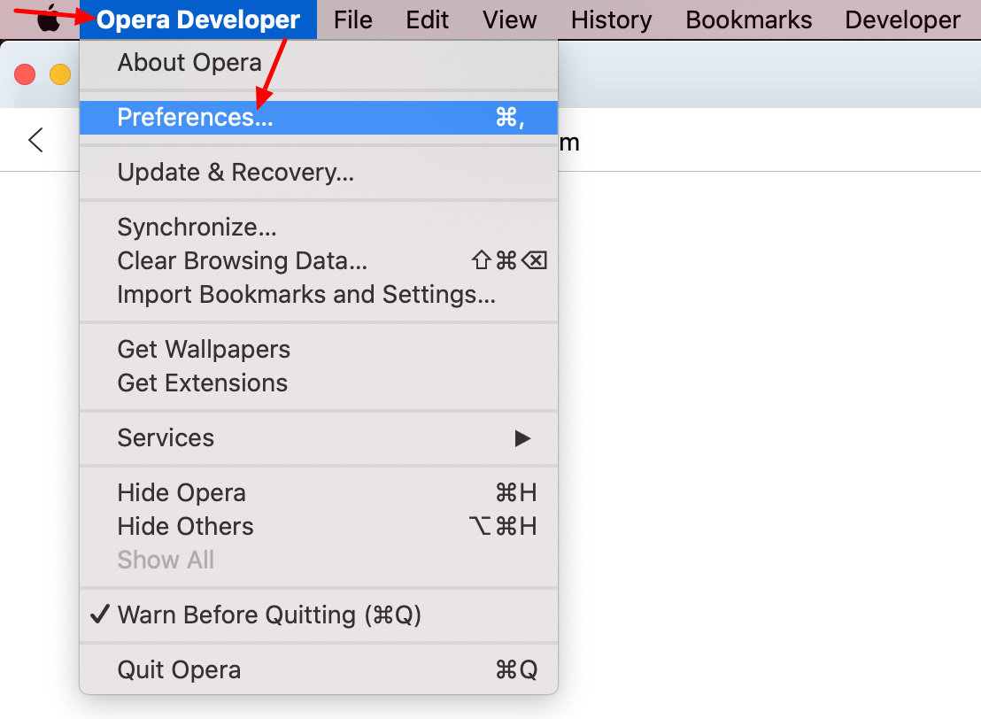Select Get Extensions
981x719 pixels.
pyautogui.click(x=319, y=383)
